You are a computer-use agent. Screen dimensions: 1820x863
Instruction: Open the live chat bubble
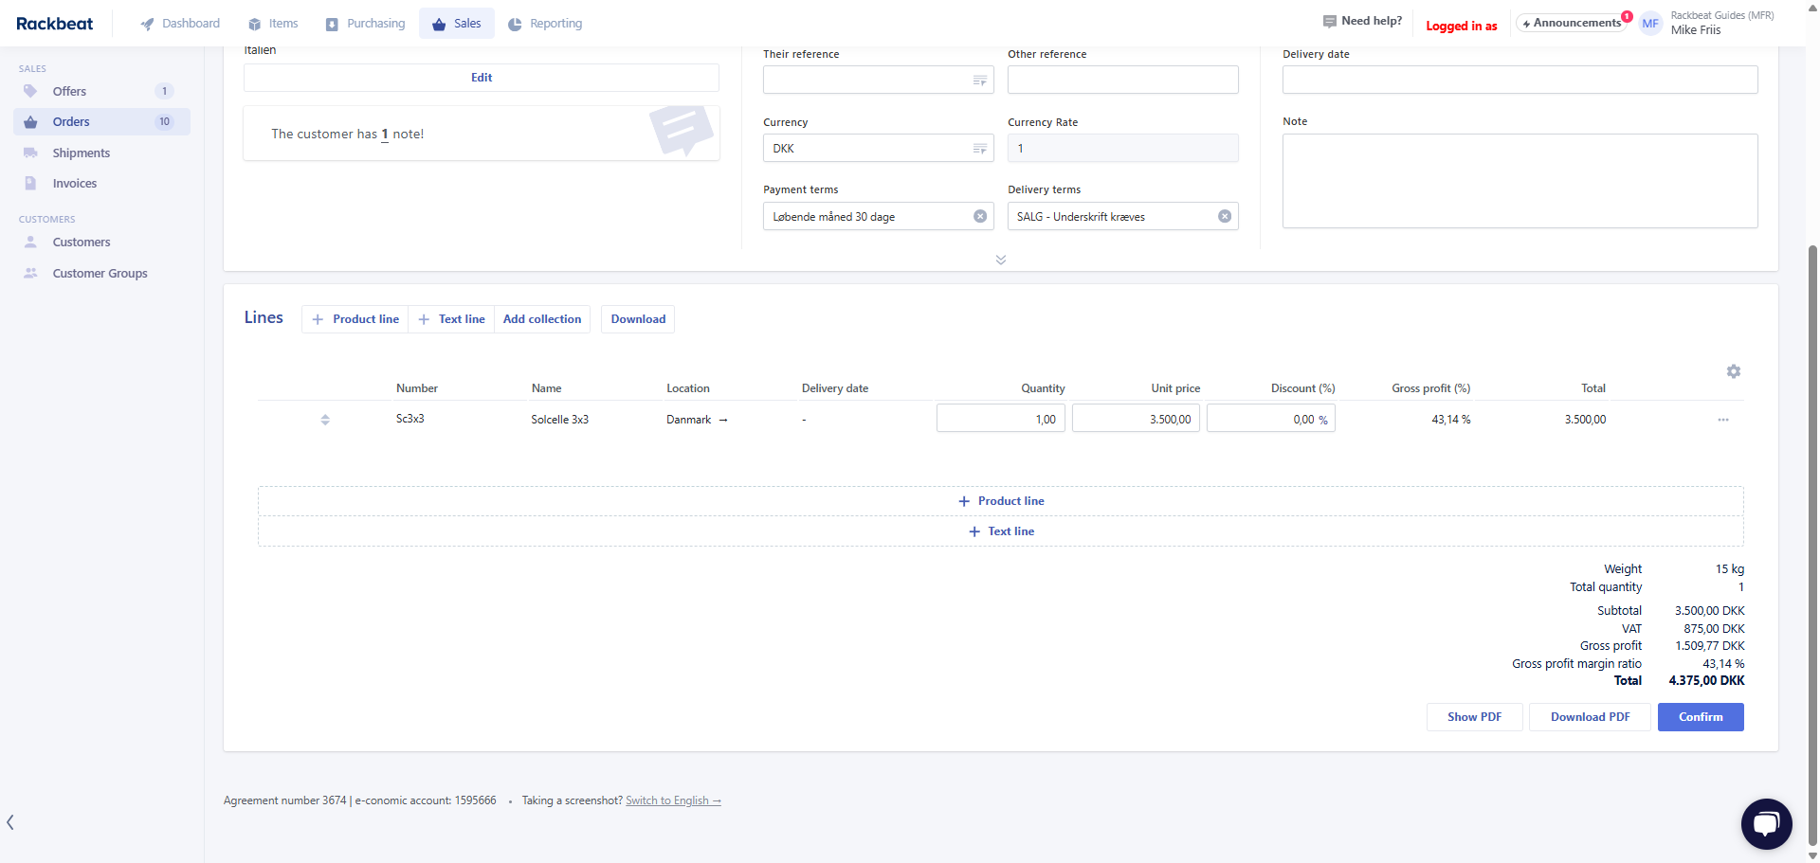coord(1766,823)
